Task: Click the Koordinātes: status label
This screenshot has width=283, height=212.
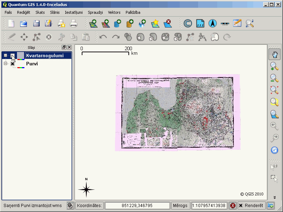Action: [89, 206]
